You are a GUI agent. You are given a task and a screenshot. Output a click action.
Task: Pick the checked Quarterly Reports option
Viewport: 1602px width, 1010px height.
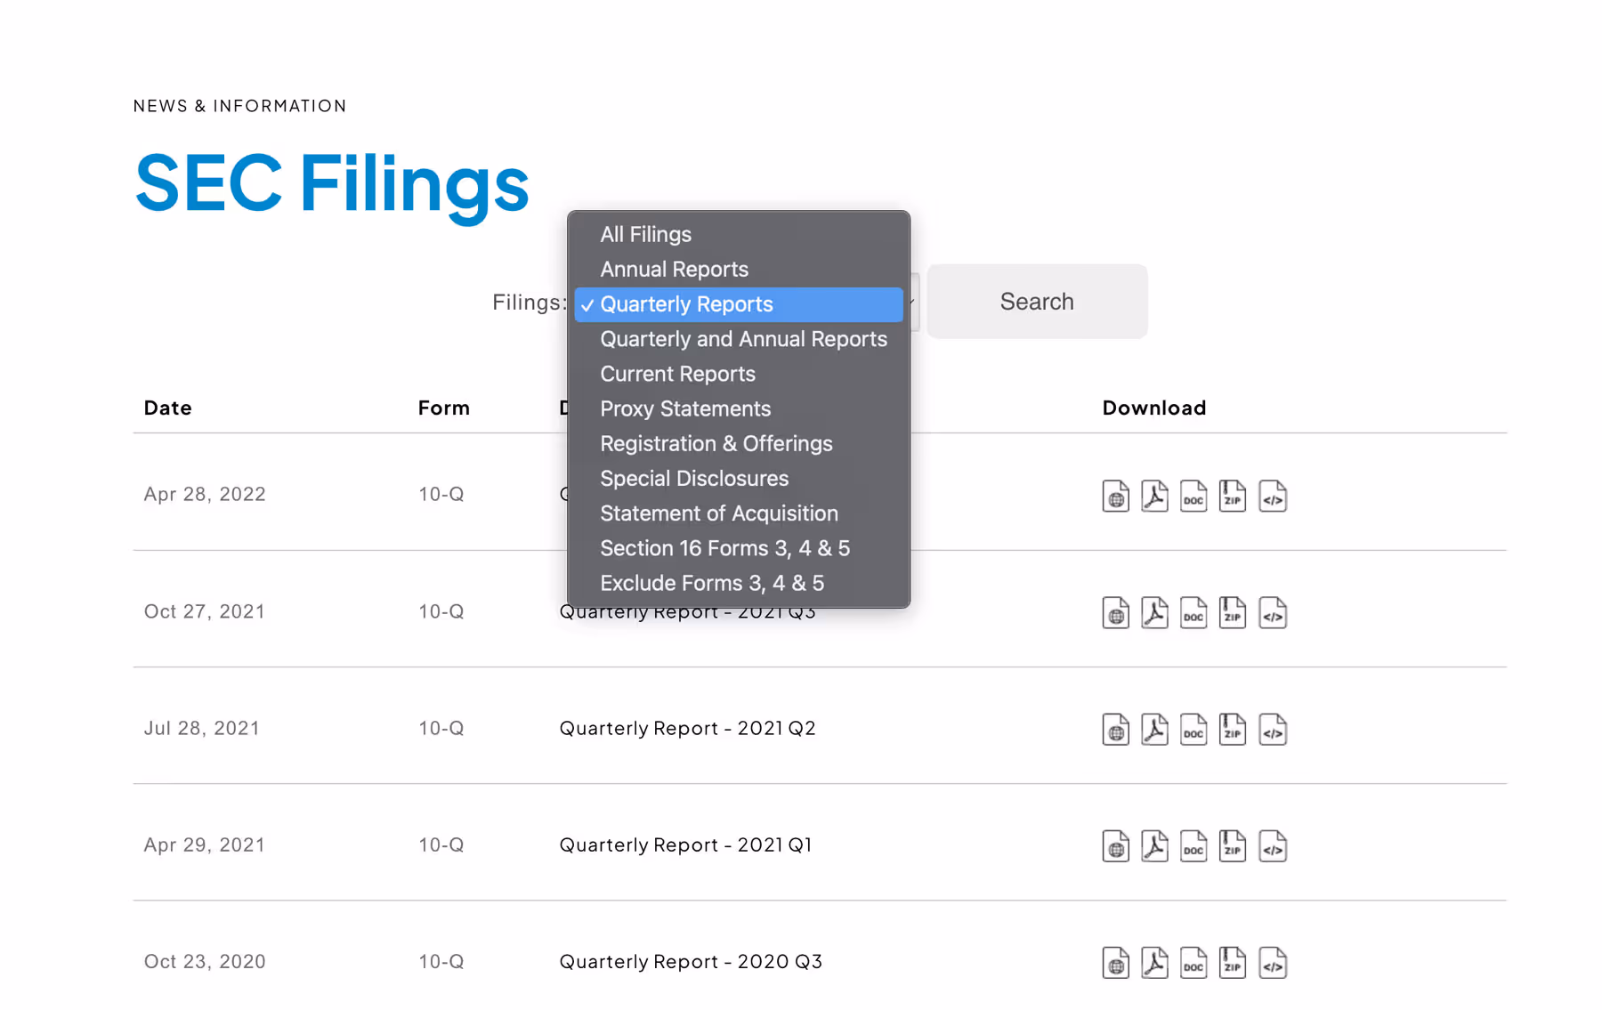tap(739, 304)
